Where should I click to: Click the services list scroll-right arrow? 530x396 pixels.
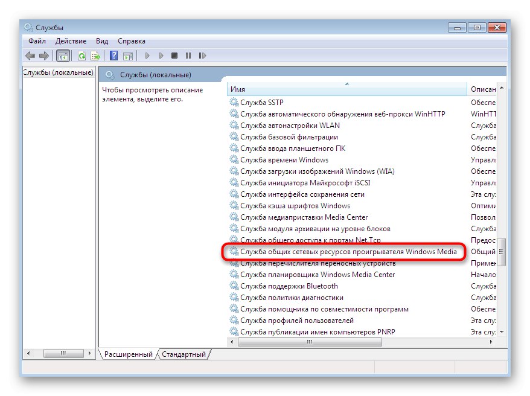[x=491, y=342]
